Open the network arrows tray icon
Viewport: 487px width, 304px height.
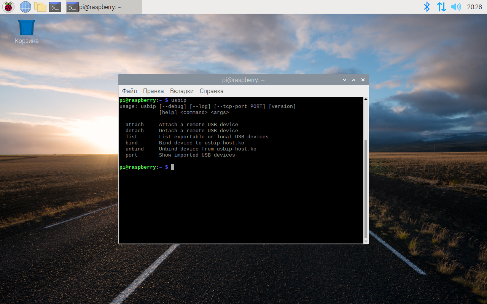tap(441, 6)
